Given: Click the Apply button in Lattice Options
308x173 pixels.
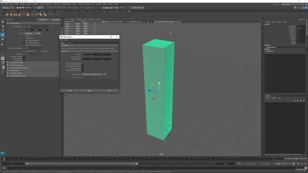Looking at the screenshot, I should 90,91.
